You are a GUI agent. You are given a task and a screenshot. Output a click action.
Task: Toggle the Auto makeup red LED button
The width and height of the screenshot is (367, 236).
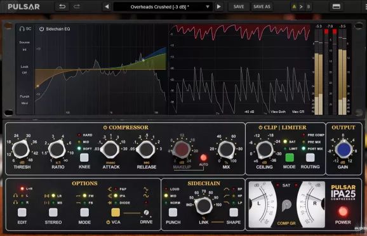coord(203,157)
